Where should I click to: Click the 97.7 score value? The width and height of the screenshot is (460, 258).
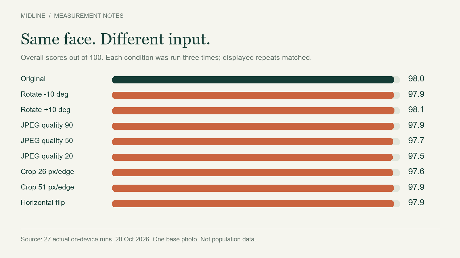coord(416,140)
